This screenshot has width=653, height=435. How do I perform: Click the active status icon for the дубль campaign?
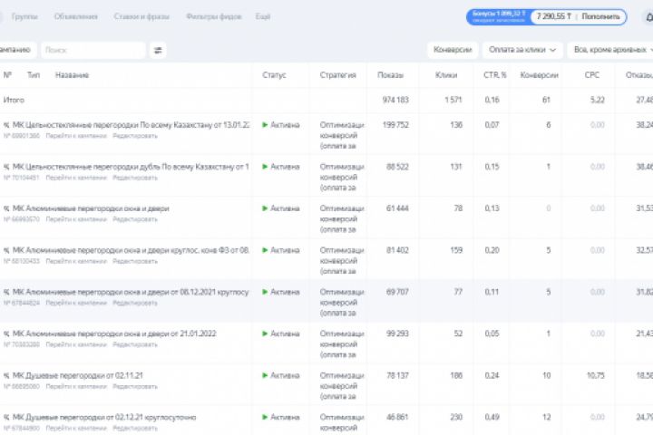265,167
